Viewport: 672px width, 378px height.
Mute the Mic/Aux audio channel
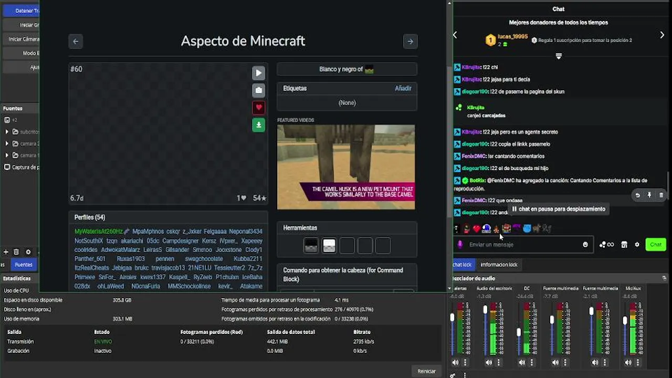[x=627, y=362]
